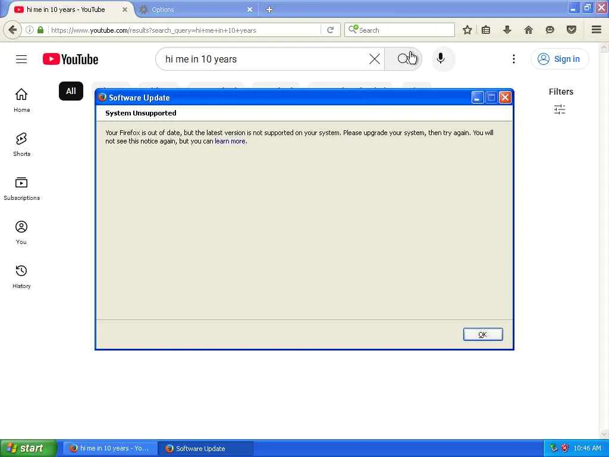Click the Sign in button
The height and width of the screenshot is (457, 609).
click(560, 59)
